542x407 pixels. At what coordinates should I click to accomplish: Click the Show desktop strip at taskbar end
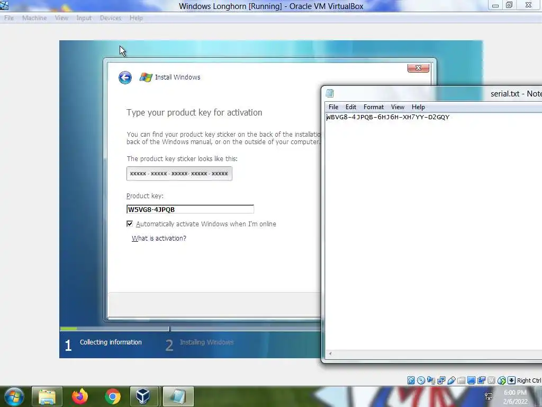tap(538, 396)
